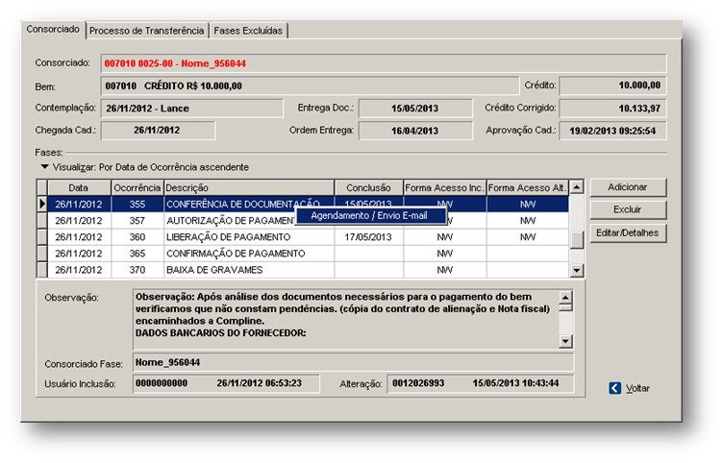
Task: Click the Chegada Cad. field 26/11/2012
Action: (158, 131)
